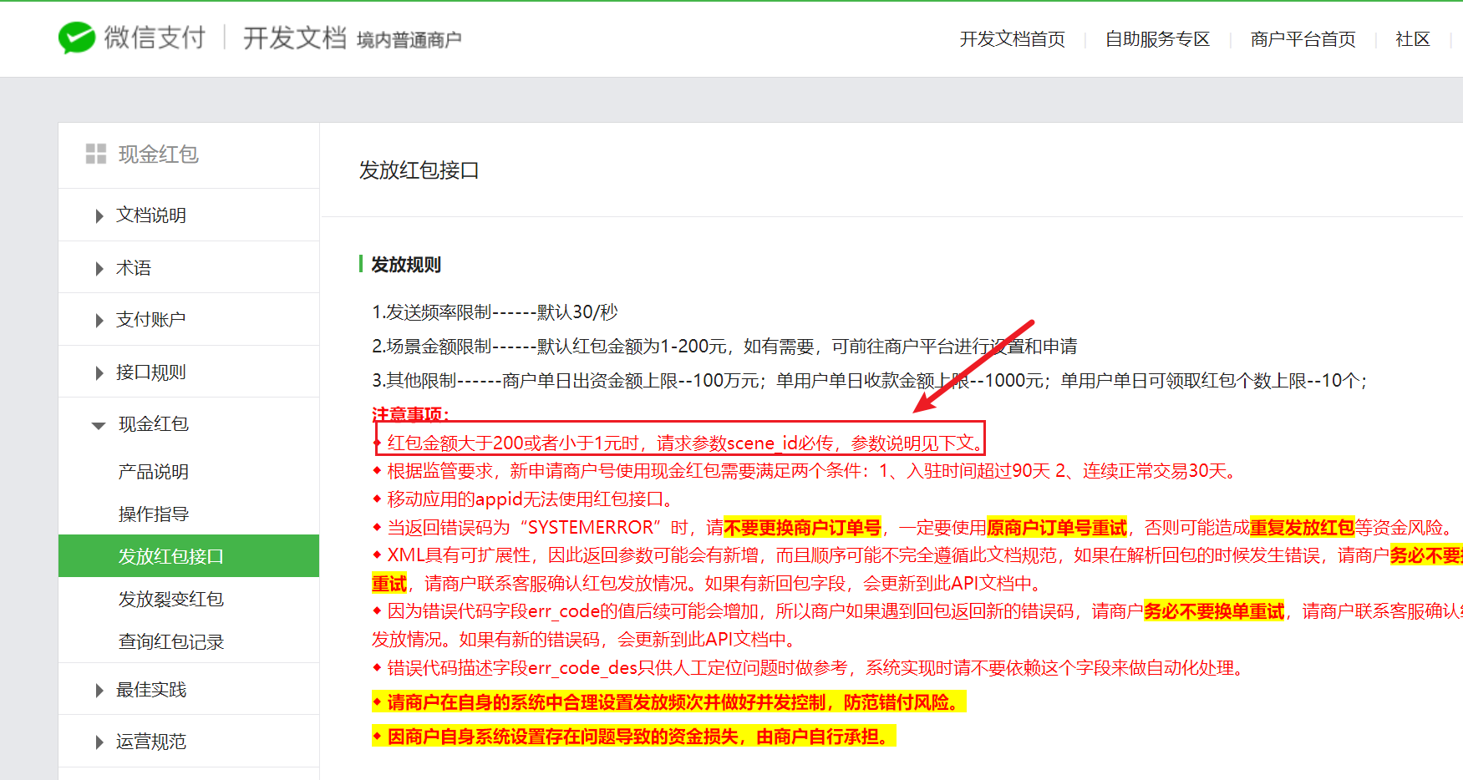Open the 发放裂变红包 sidebar page
Image resolution: width=1463 pixels, height=780 pixels.
coord(171,599)
